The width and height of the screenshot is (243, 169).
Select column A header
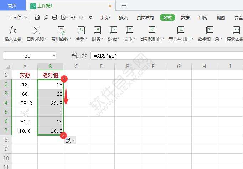tap(25, 67)
